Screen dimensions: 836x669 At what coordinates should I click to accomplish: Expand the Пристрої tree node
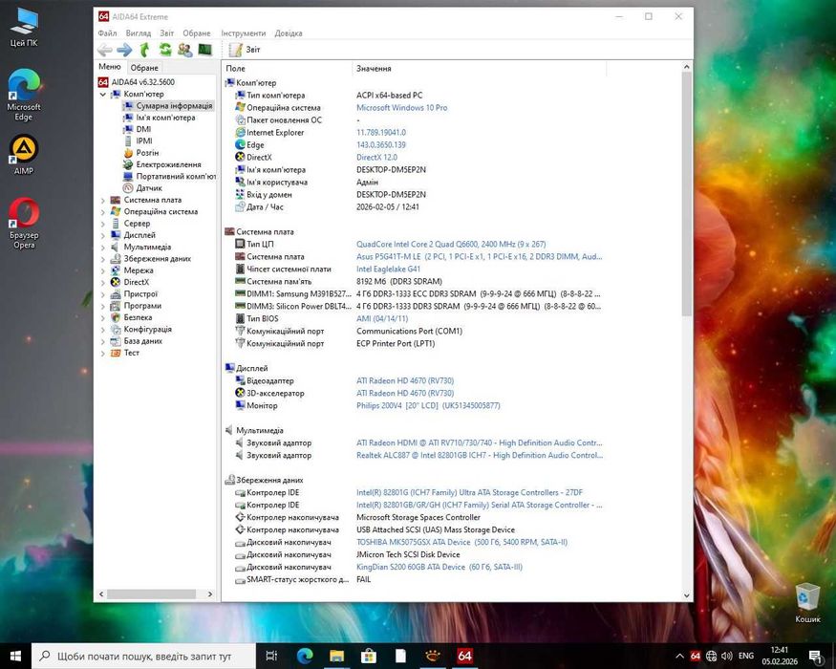click(x=103, y=294)
